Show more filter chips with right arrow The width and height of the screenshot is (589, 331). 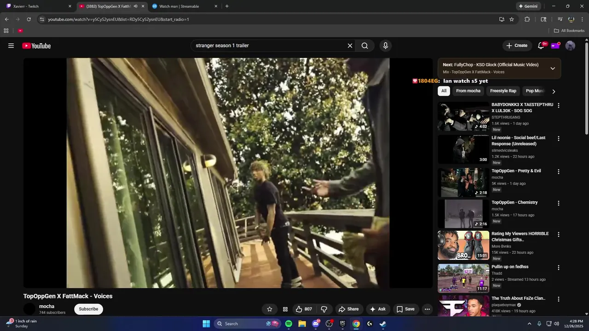(554, 91)
